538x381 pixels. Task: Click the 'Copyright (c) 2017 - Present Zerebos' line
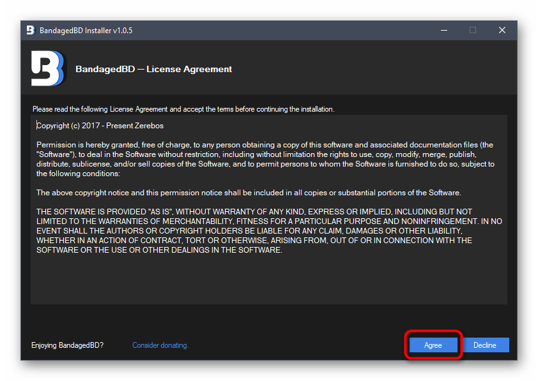point(100,126)
